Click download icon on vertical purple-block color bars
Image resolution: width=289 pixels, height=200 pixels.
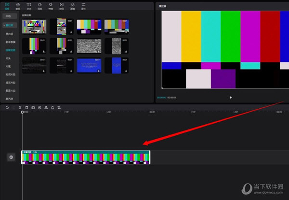click(x=44, y=51)
